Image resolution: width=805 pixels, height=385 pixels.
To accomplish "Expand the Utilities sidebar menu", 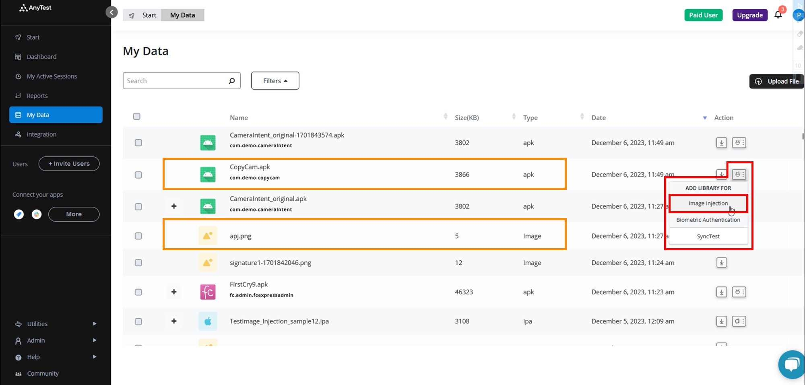I will click(x=56, y=324).
